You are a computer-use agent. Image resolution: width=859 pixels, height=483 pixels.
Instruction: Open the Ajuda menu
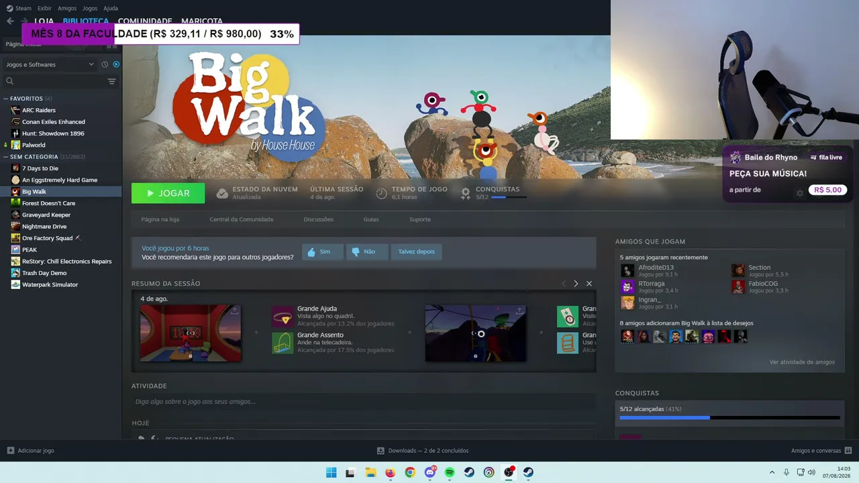coord(111,8)
